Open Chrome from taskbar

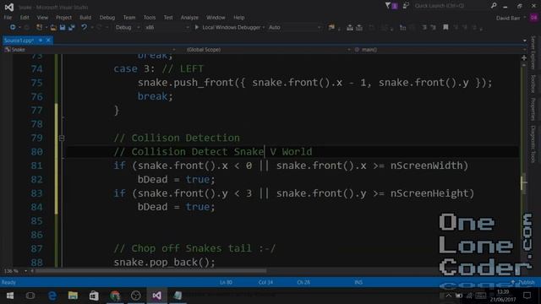click(x=115, y=296)
